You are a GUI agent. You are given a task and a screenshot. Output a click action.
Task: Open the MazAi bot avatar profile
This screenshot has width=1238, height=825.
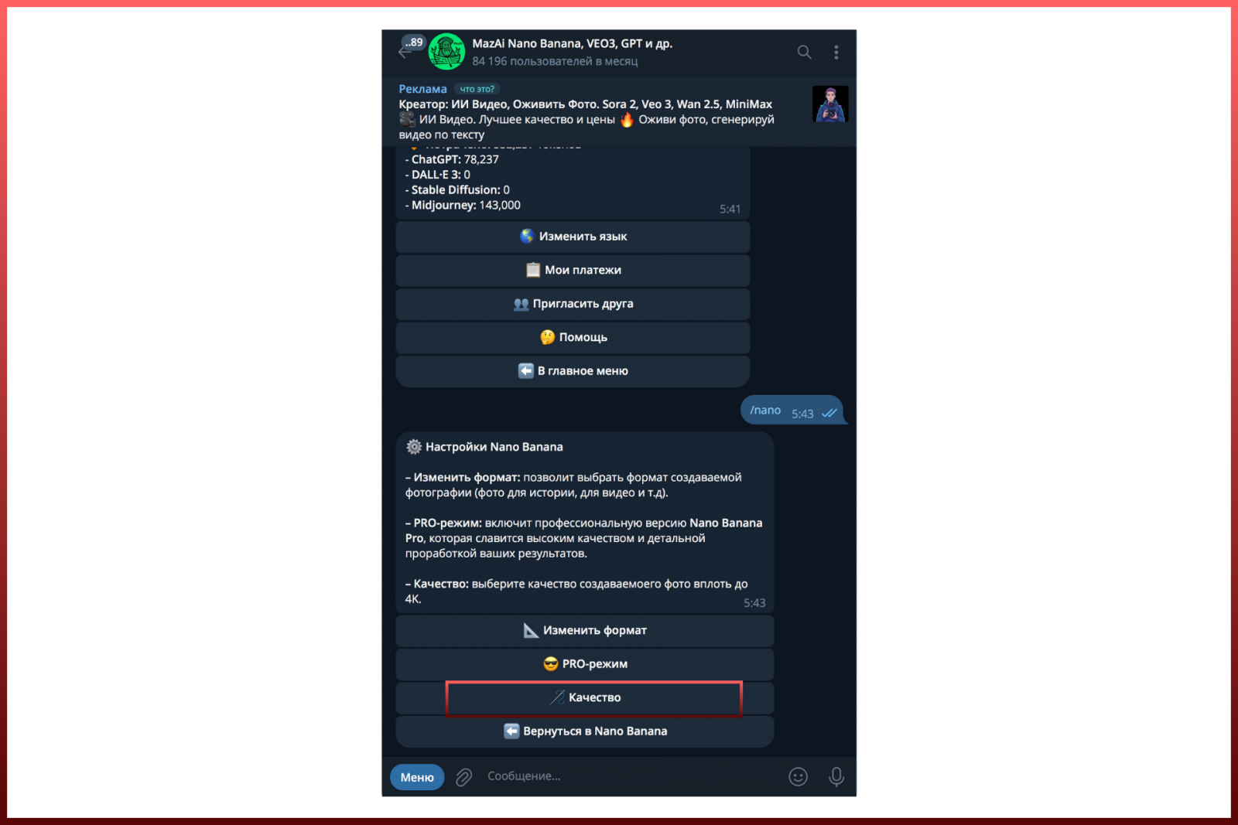[446, 52]
